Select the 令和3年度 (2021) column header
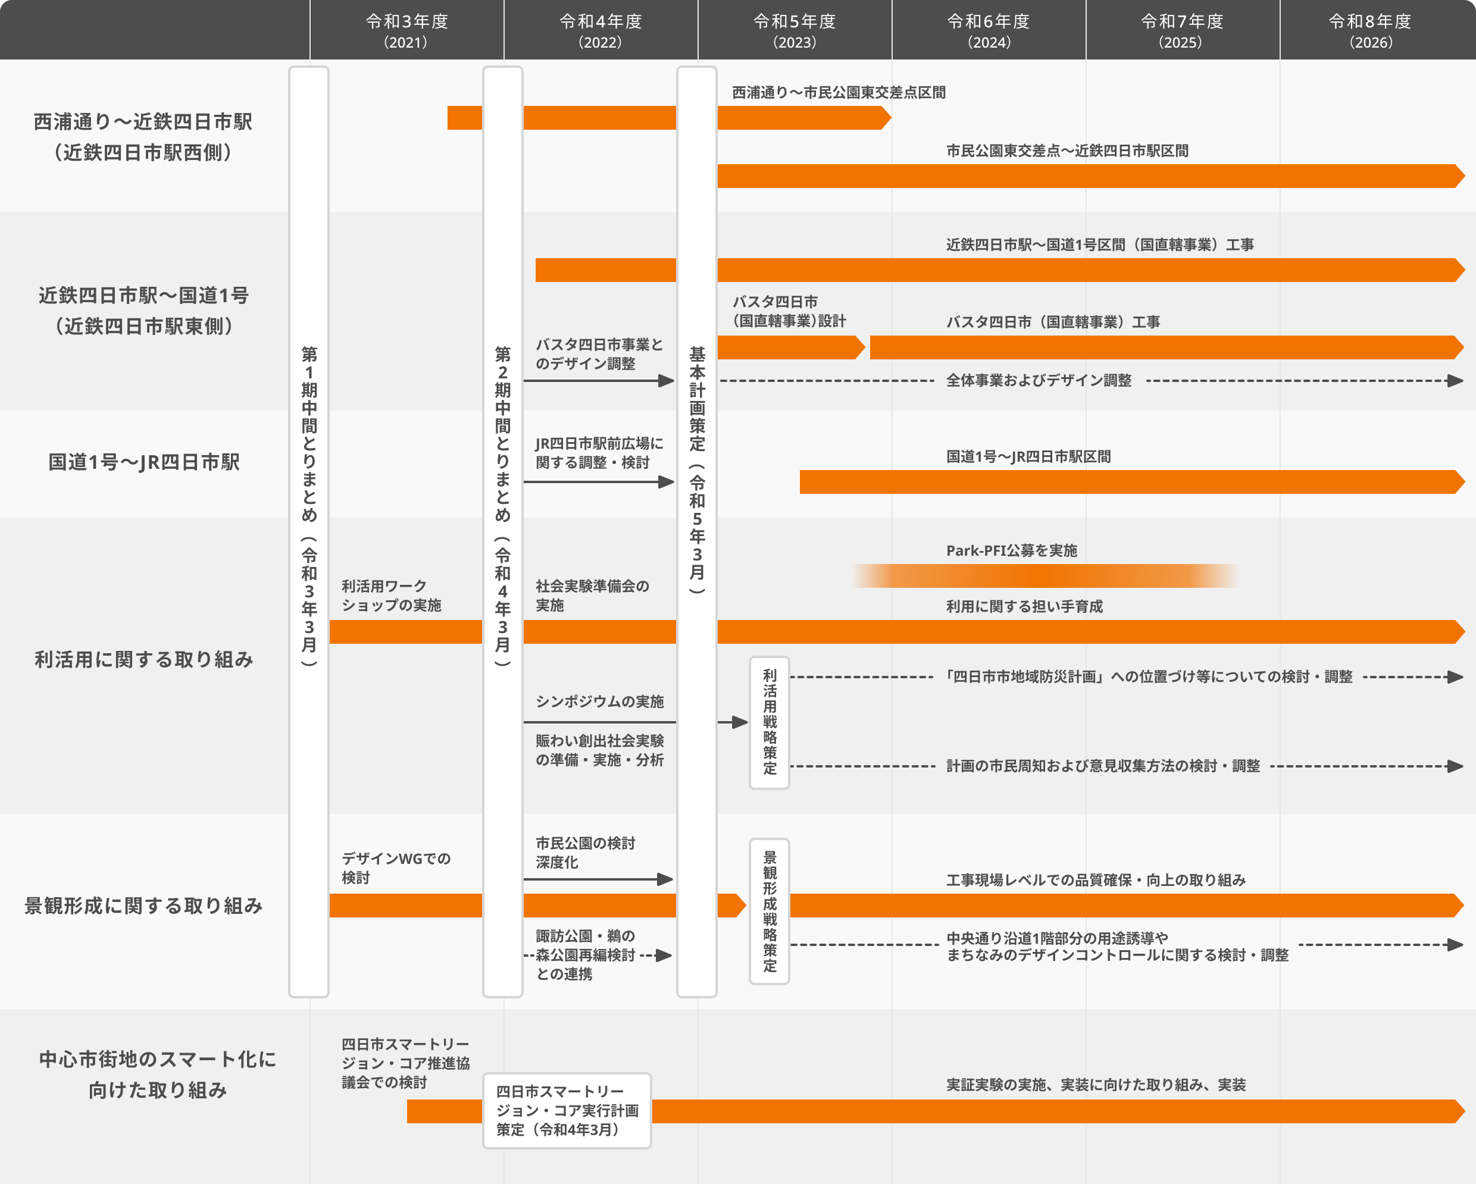The image size is (1476, 1184). [x=406, y=31]
